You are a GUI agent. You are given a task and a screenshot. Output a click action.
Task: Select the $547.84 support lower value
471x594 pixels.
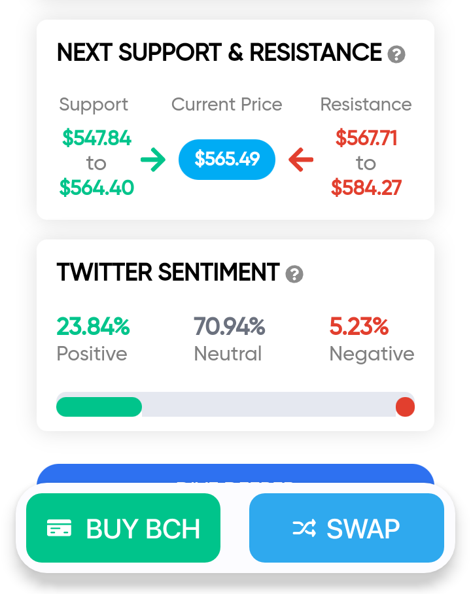tap(97, 137)
